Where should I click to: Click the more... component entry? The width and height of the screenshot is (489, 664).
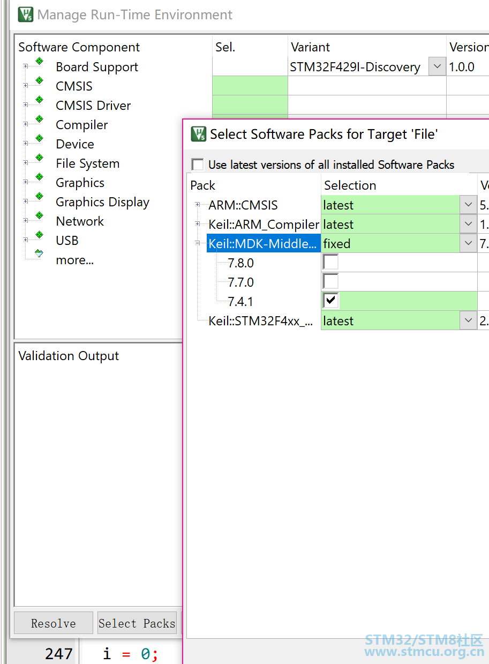pos(74,260)
